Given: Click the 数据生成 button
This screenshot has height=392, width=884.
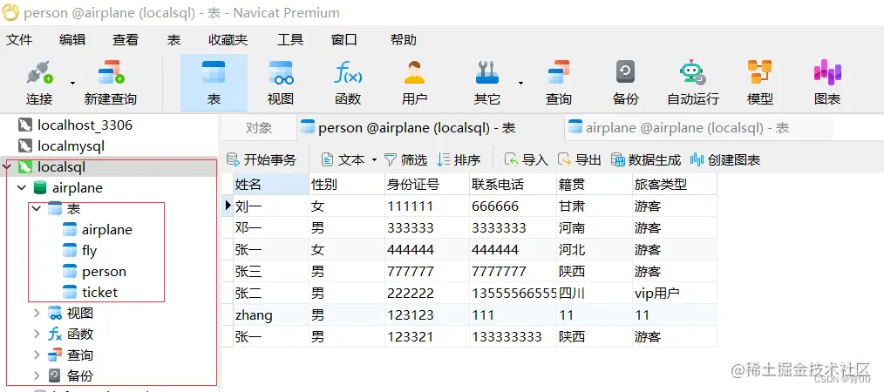Looking at the screenshot, I should tap(646, 160).
